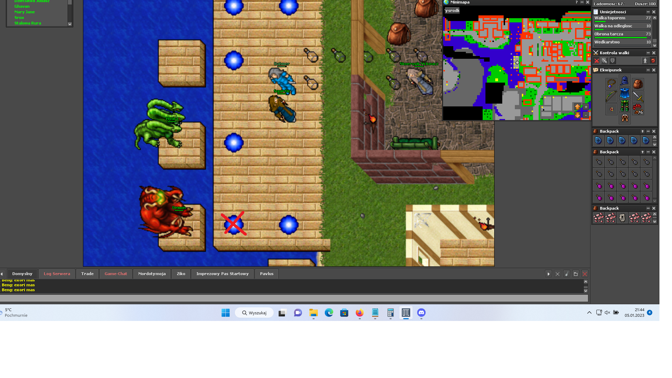Enable balanced fight mode
The width and height of the screenshot is (672, 378).
pos(604,61)
